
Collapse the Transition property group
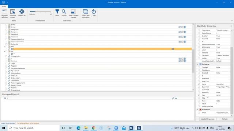click(x=198, y=110)
